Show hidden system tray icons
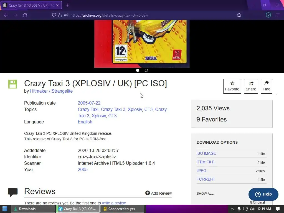Screen dimensions: 284x213 pyautogui.click(x=232, y=209)
